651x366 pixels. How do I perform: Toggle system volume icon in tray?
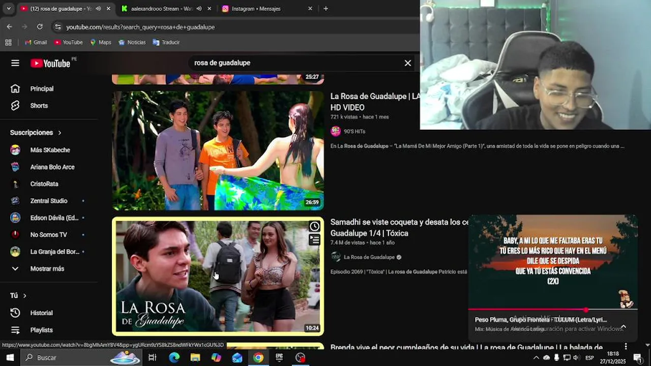pos(576,358)
